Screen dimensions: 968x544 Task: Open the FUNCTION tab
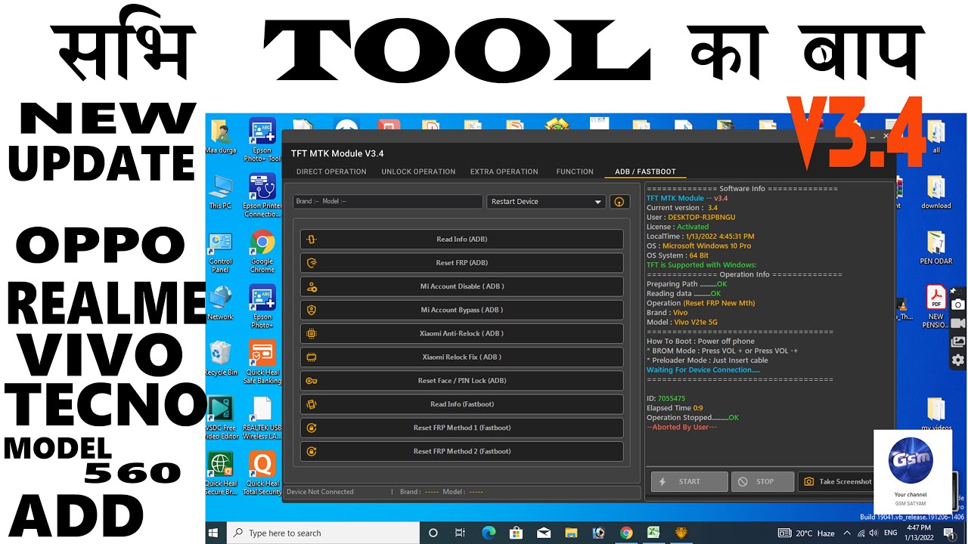575,172
